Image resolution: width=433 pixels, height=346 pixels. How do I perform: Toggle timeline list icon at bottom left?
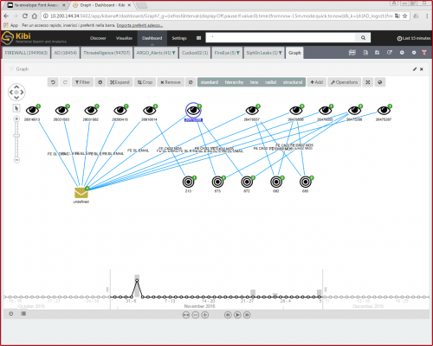click(23, 313)
